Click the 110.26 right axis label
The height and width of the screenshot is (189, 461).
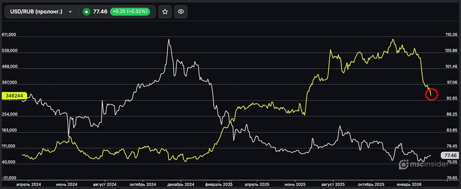click(451, 34)
